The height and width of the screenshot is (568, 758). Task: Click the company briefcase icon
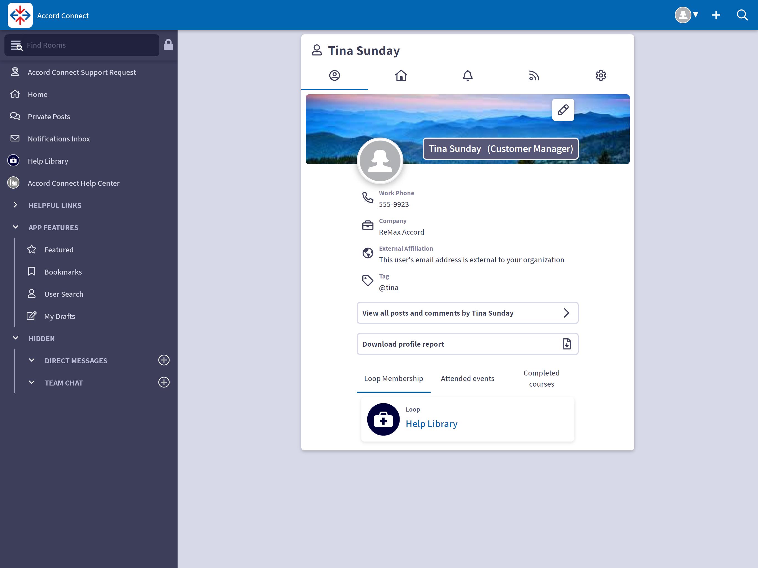[368, 225]
